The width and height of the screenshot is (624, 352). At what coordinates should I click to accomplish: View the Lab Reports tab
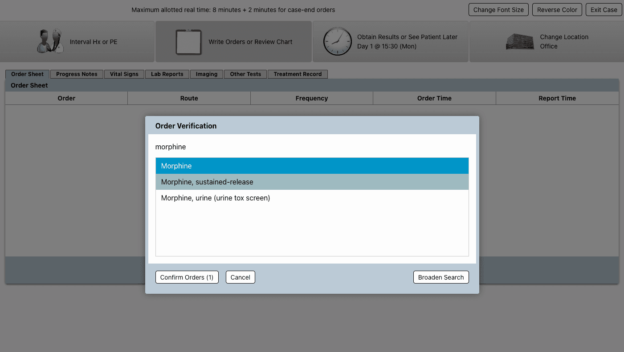click(x=167, y=74)
